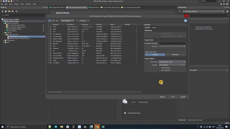
Task: Select the TACT SWITCH row in BOM table
Action: [x=95, y=56]
